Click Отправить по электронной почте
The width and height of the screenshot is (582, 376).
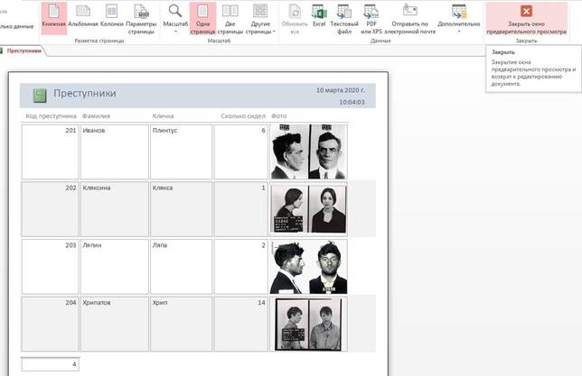tap(409, 19)
